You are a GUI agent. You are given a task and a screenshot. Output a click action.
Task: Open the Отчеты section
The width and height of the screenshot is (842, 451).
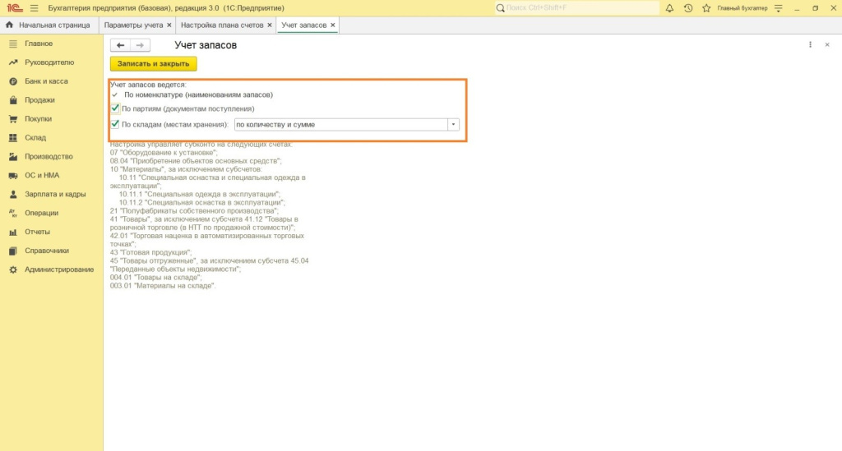click(37, 232)
